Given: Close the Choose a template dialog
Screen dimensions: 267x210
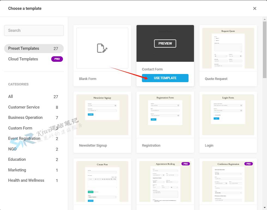Looking at the screenshot, I should point(254,8).
